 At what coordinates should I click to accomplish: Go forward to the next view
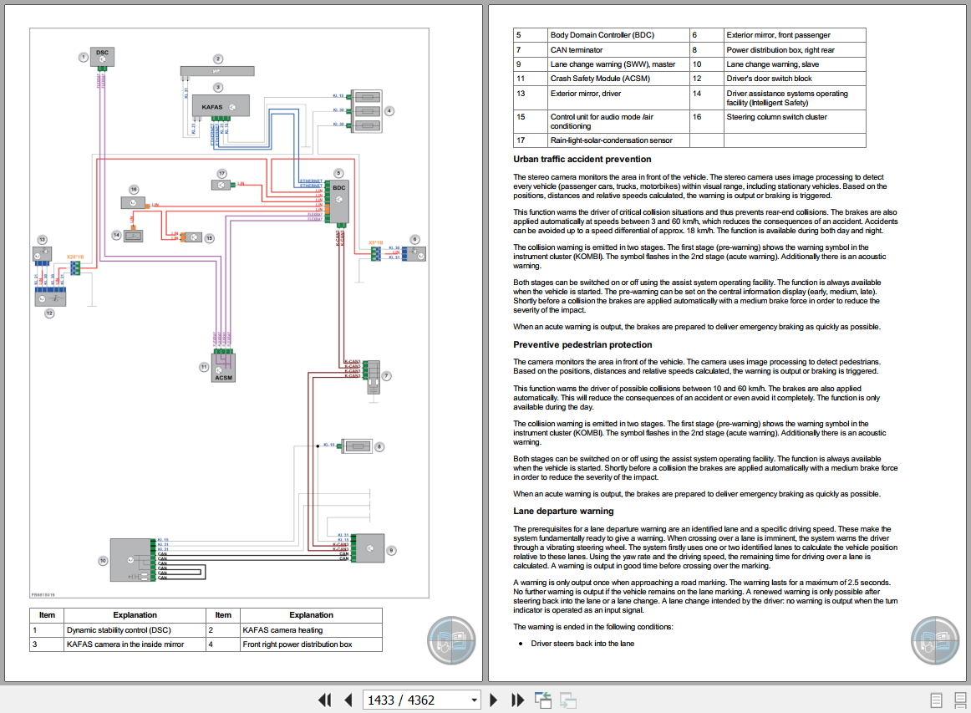coord(568,700)
